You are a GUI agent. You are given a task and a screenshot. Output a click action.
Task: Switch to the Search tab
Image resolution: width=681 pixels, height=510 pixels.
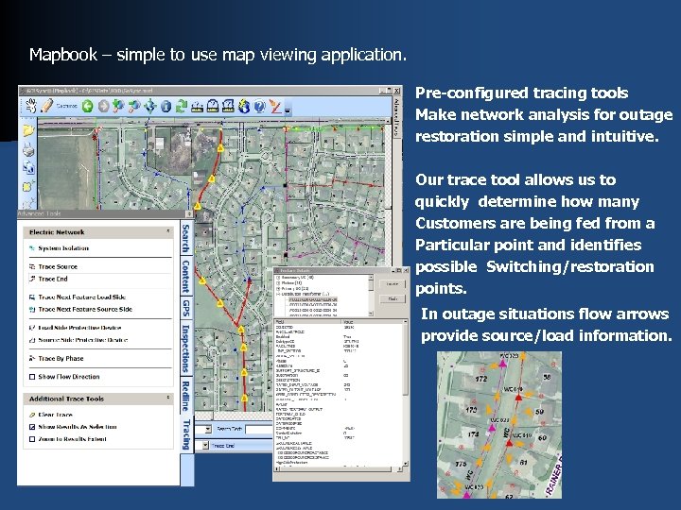[x=186, y=238]
